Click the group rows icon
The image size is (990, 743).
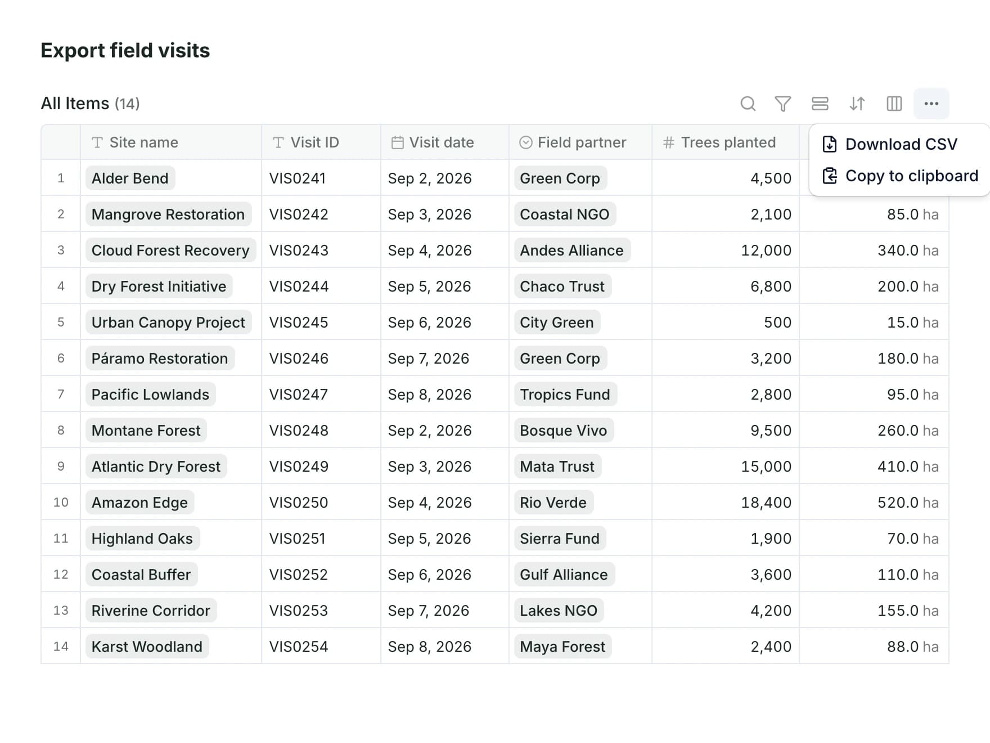(x=820, y=104)
